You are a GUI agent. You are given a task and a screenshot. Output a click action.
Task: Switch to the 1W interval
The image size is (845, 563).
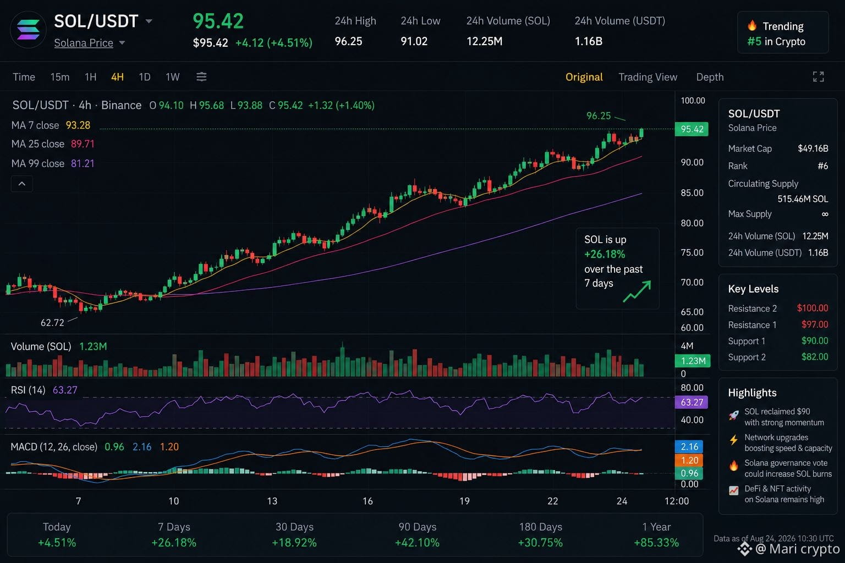click(x=173, y=77)
